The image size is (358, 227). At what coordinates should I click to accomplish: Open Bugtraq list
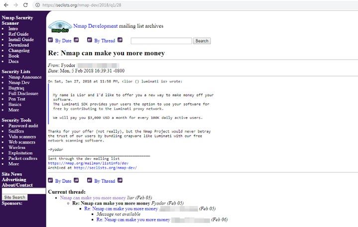pyautogui.click(x=16, y=88)
